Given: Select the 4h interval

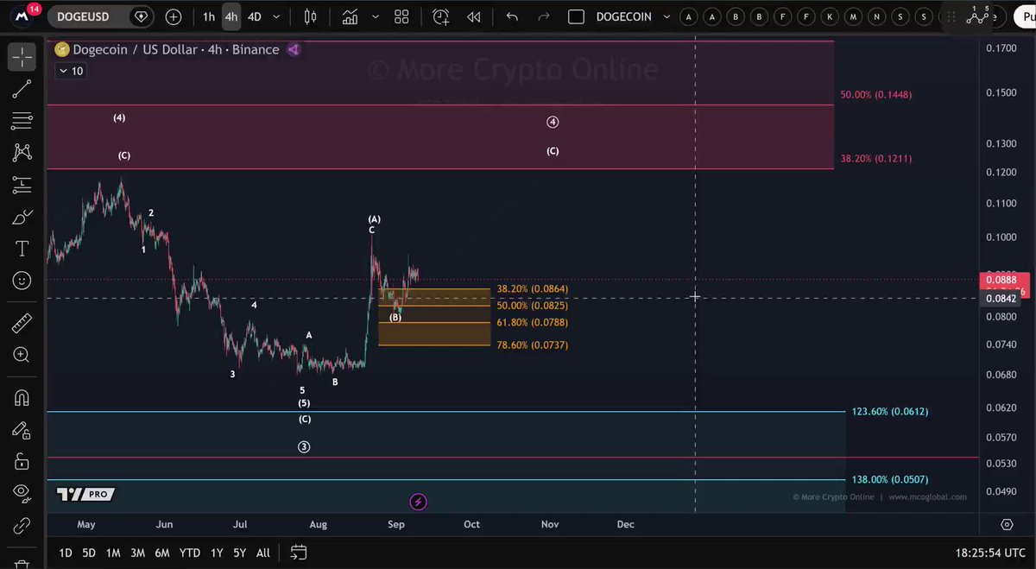Looking at the screenshot, I should 231,16.
